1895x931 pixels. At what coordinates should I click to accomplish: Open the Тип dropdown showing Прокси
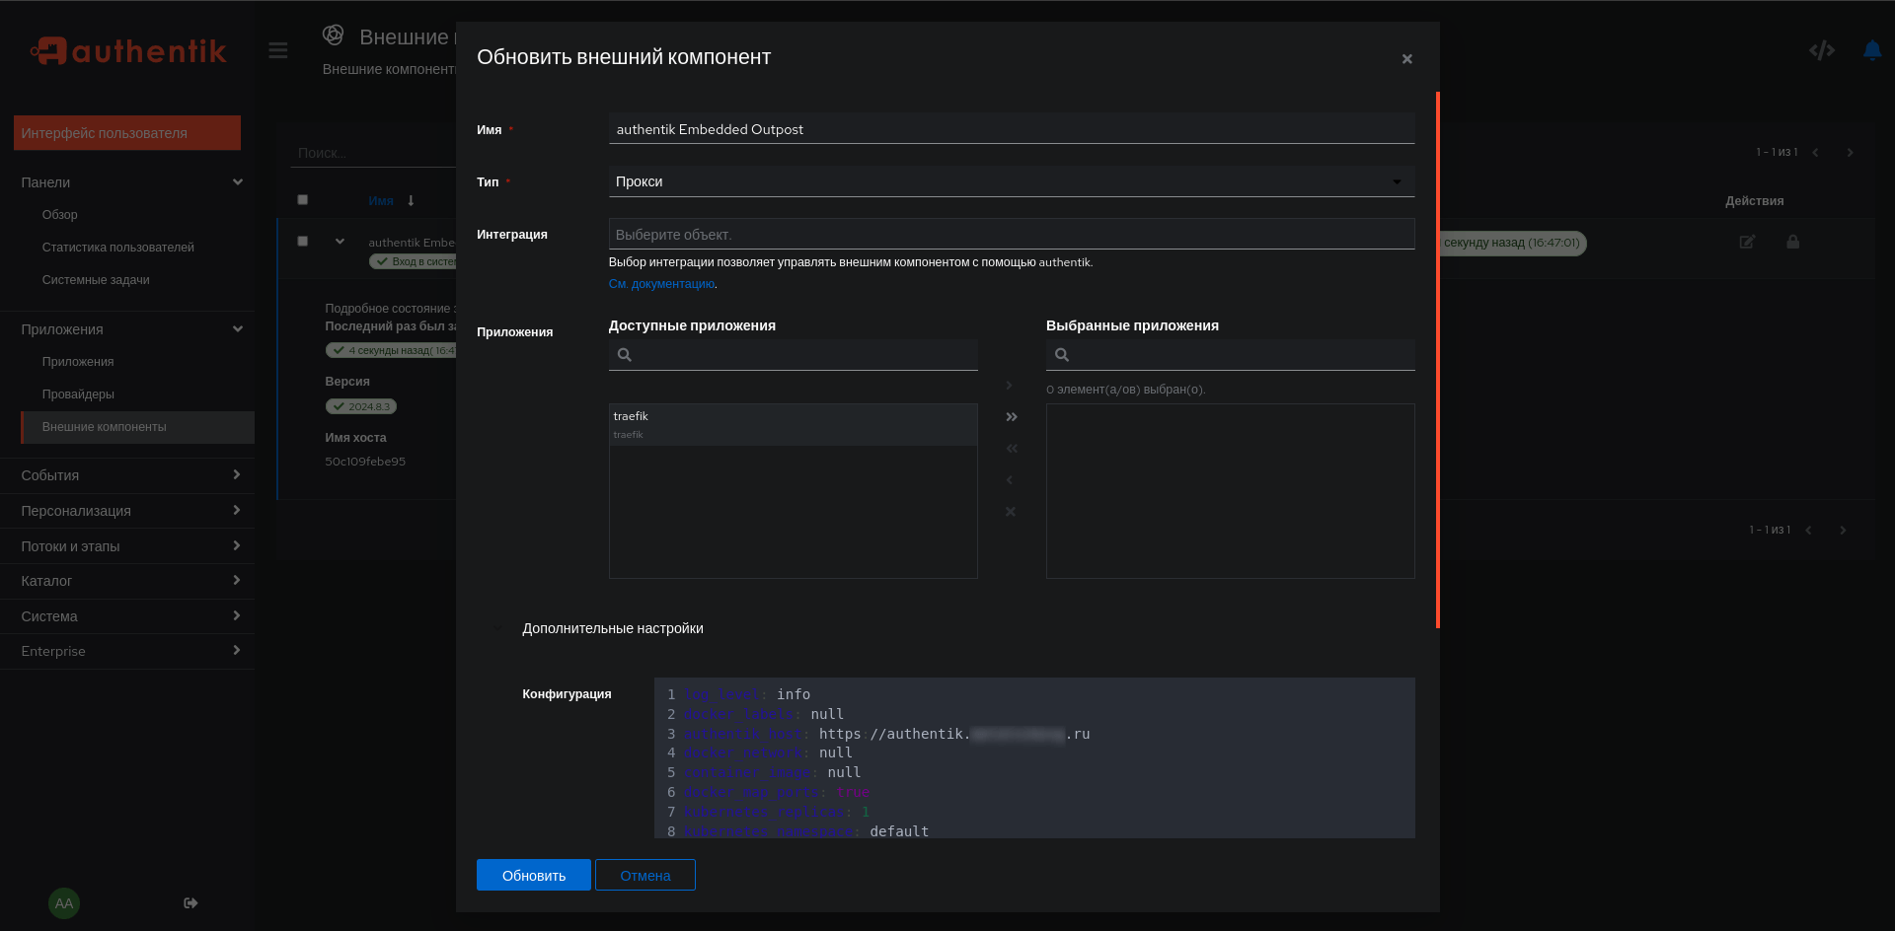(1011, 181)
